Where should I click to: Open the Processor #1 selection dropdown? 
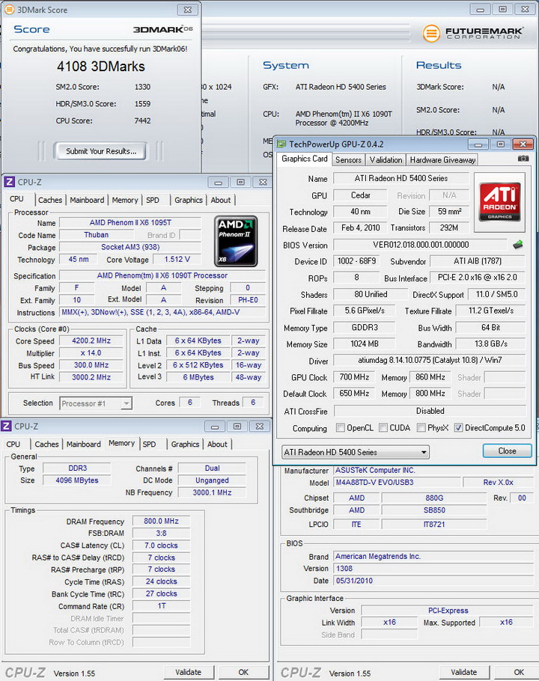pyautogui.click(x=96, y=403)
